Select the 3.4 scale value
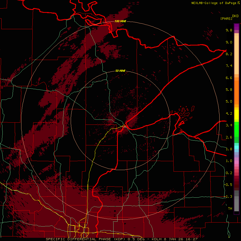The width and height of the screenshot is (241, 241). [x=229, y=125]
